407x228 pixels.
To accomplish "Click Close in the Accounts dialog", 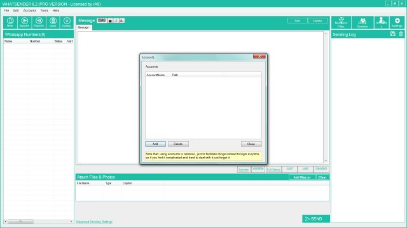I will 251,144.
